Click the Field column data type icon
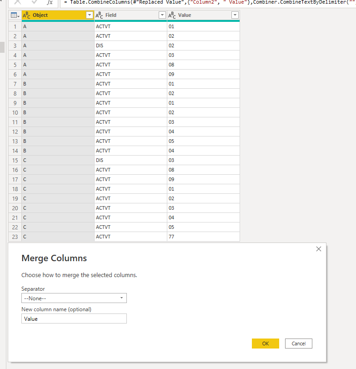 point(99,15)
